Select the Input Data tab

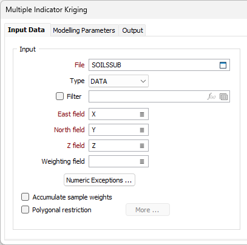27,30
